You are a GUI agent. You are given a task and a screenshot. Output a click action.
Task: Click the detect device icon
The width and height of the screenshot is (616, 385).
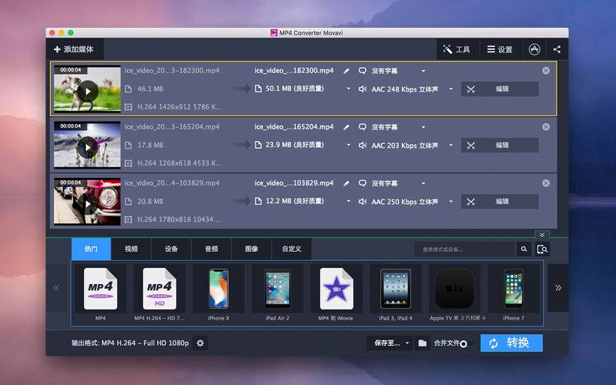click(x=542, y=249)
